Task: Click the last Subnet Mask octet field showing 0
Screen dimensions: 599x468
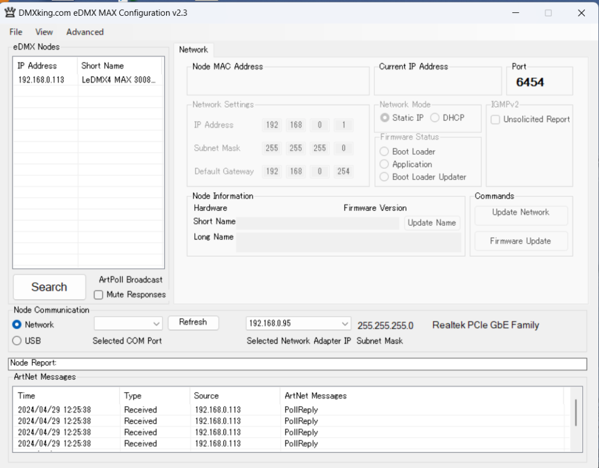Action: [x=343, y=148]
